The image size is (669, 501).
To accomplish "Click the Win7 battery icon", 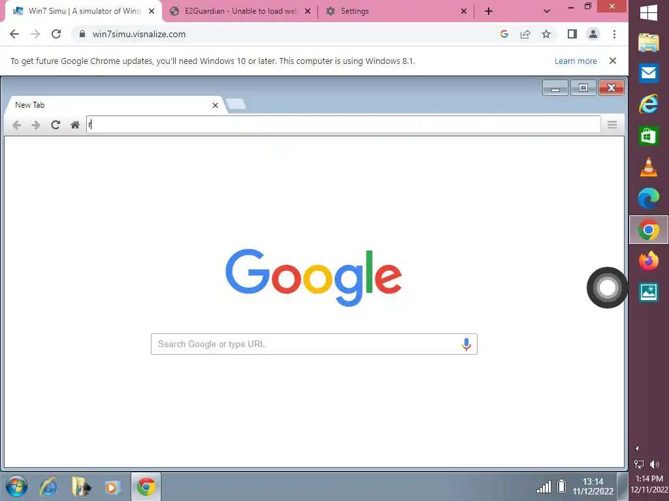I will click(562, 486).
